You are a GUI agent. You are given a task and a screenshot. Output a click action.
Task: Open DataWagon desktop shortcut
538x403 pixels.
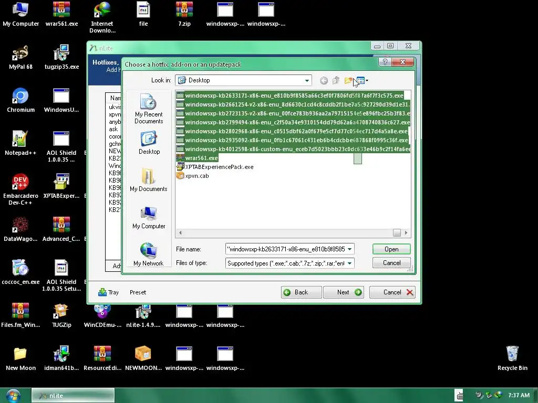pos(20,229)
